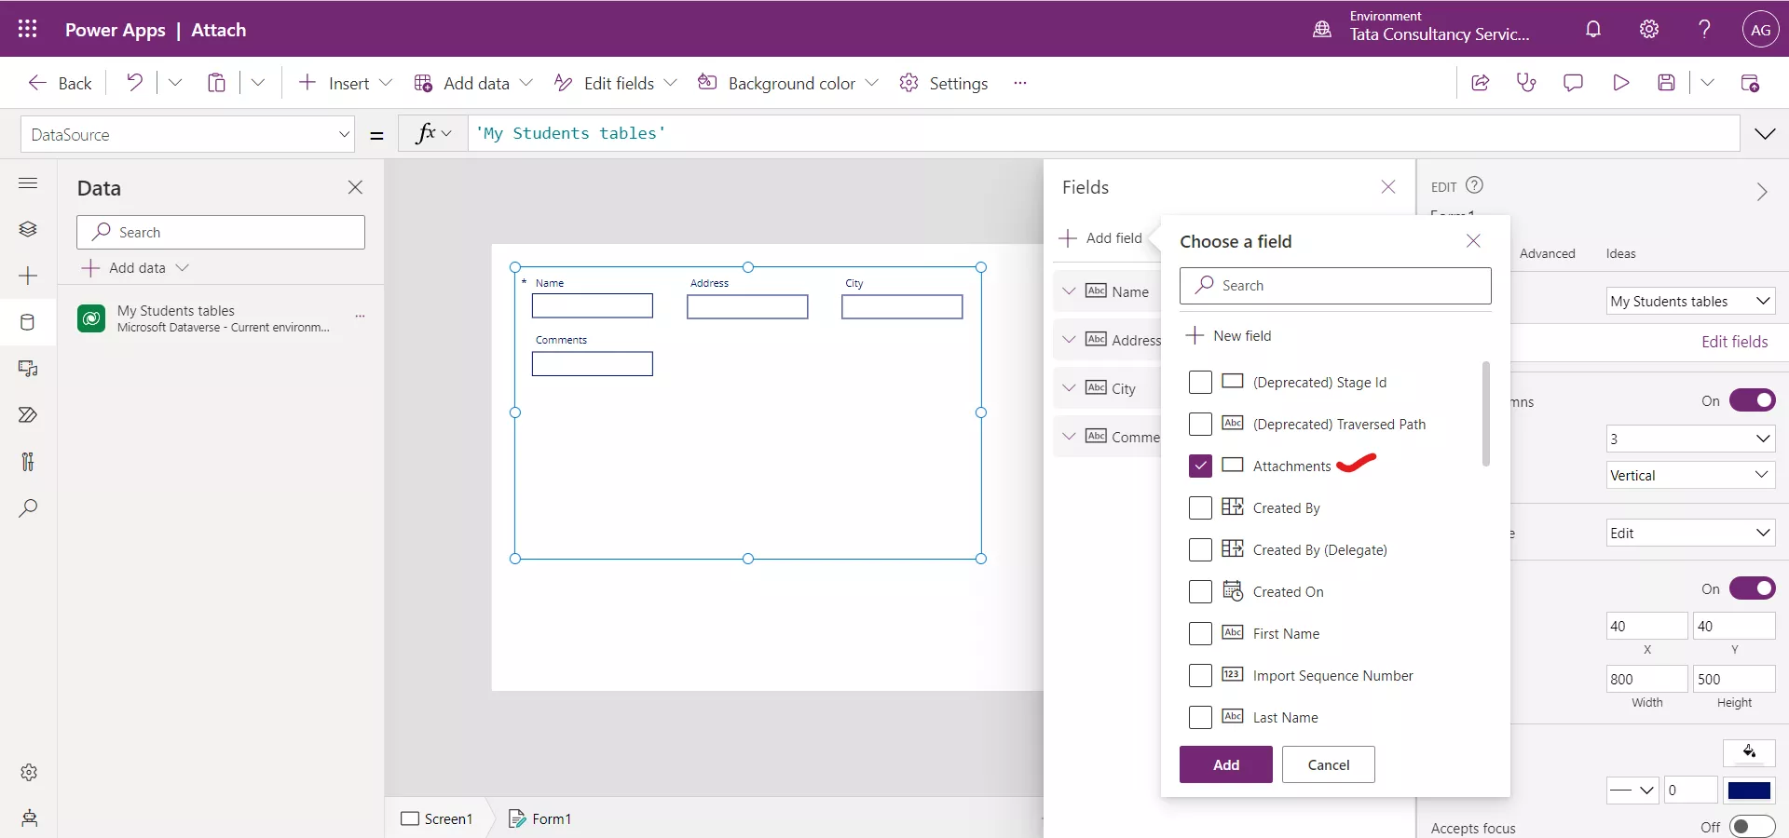Open the Comments icon in toolbar
Viewport: 1789px width, 838px height.
coord(1573,83)
